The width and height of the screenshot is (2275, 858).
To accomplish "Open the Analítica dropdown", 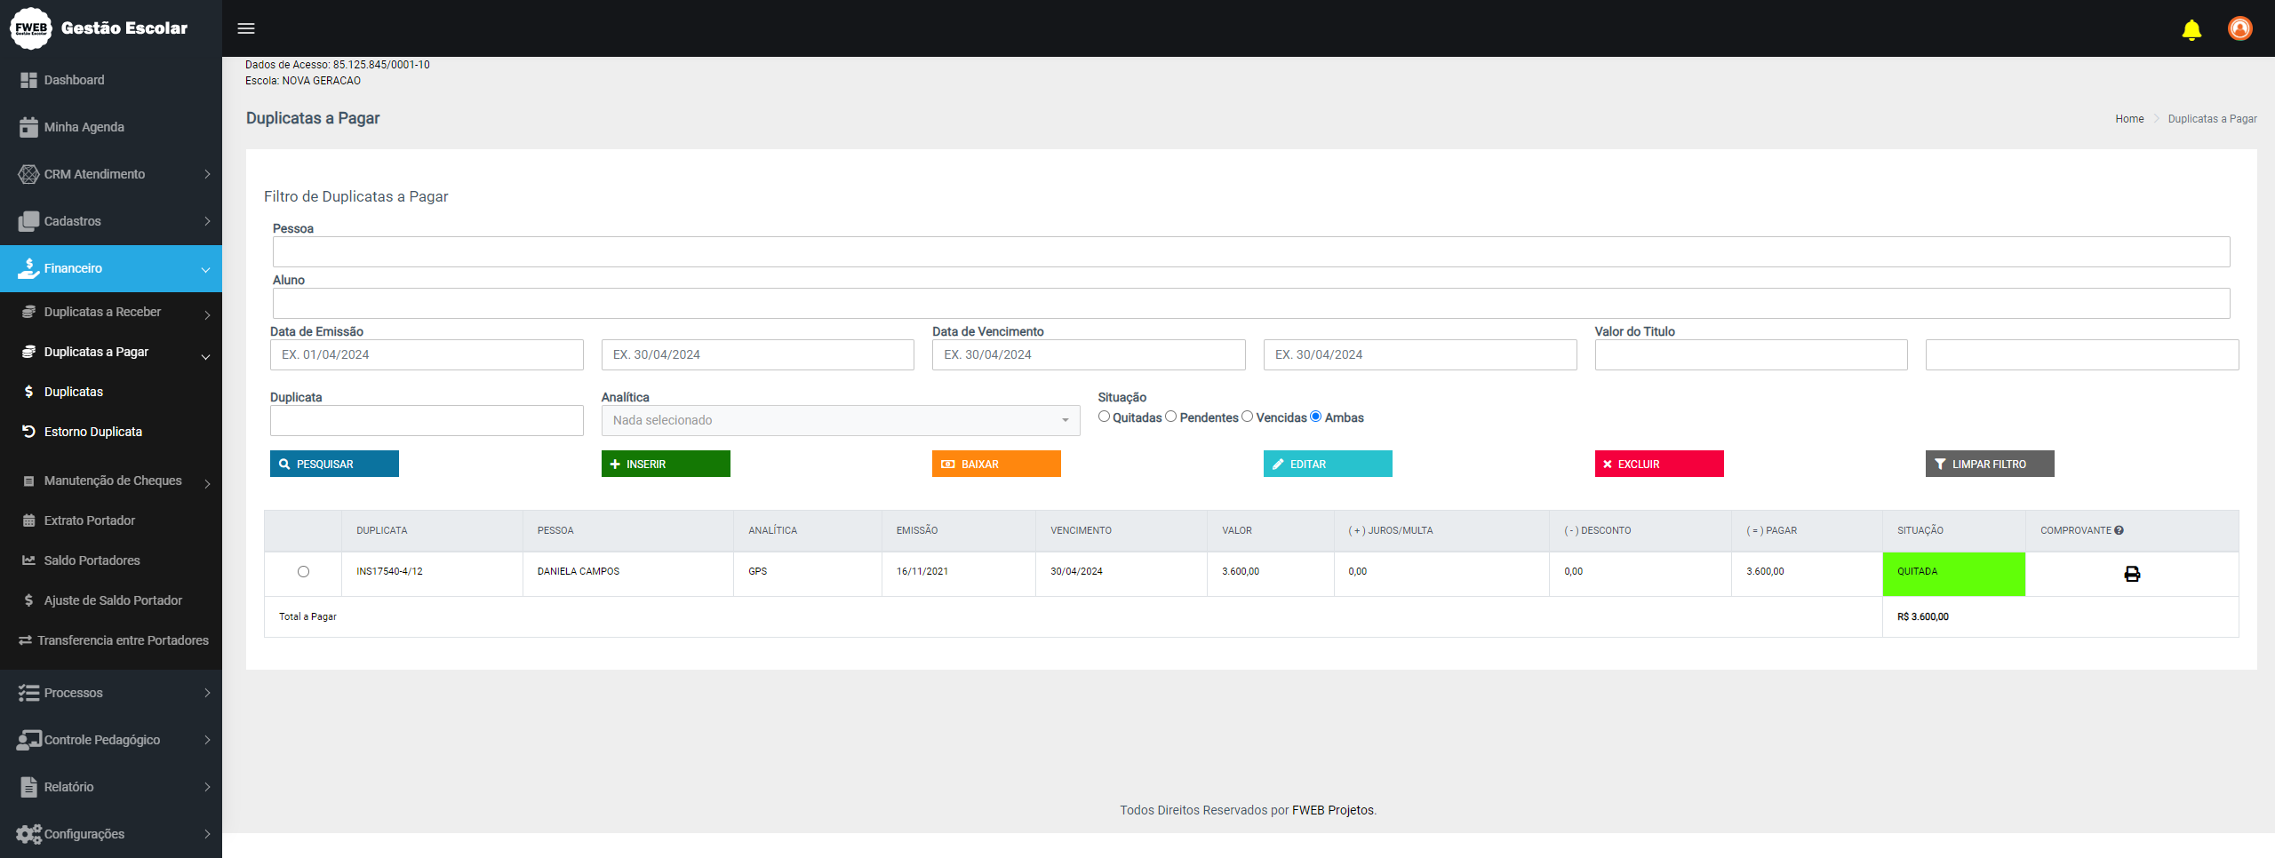I will pyautogui.click(x=840, y=420).
